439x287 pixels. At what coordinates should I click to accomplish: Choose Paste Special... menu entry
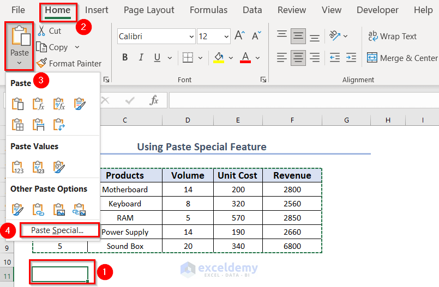click(x=58, y=230)
